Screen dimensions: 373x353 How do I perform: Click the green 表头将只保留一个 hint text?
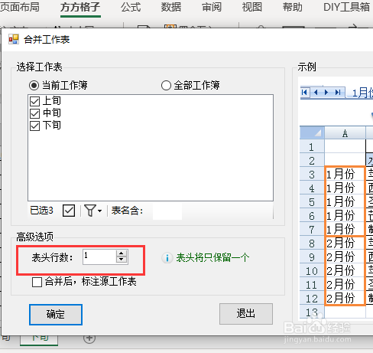pyautogui.click(x=212, y=258)
